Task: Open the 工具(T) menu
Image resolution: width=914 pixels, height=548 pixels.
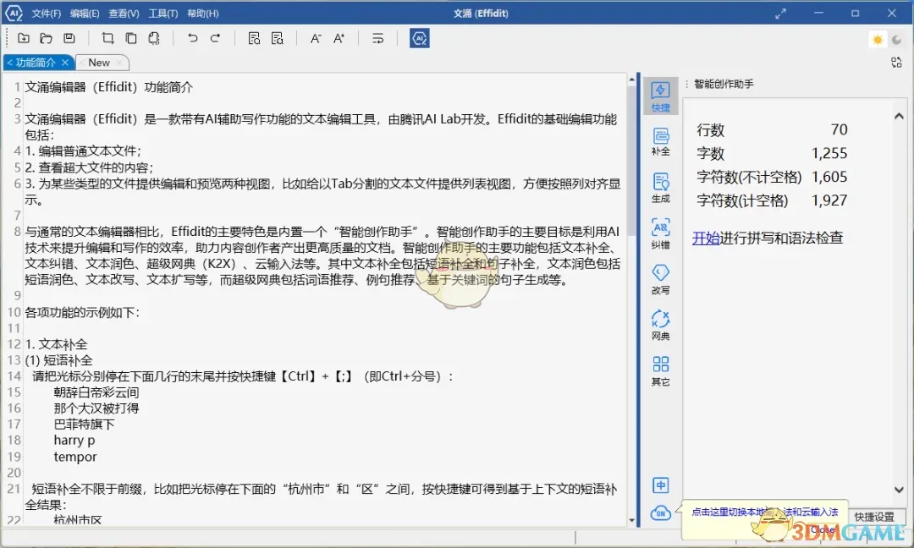Action: (162, 13)
